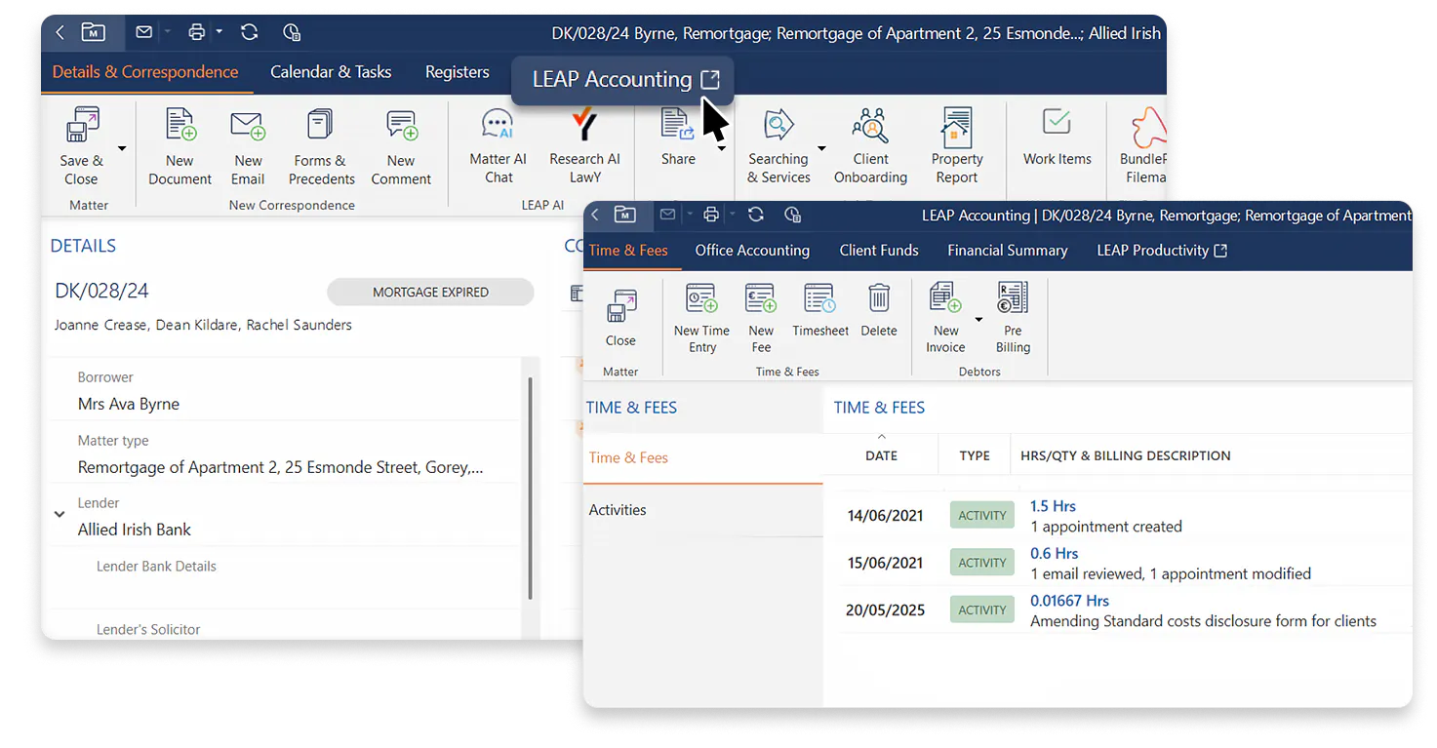The width and height of the screenshot is (1437, 748).
Task: Open the 0.6 Hrs entry link
Action: pyautogui.click(x=1053, y=553)
